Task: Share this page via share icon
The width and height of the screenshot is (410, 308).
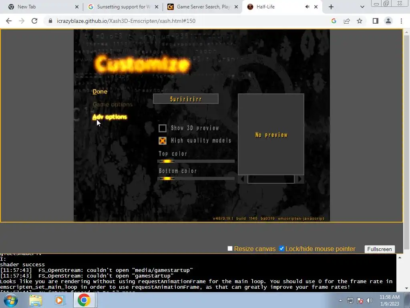Action: tap(347, 21)
